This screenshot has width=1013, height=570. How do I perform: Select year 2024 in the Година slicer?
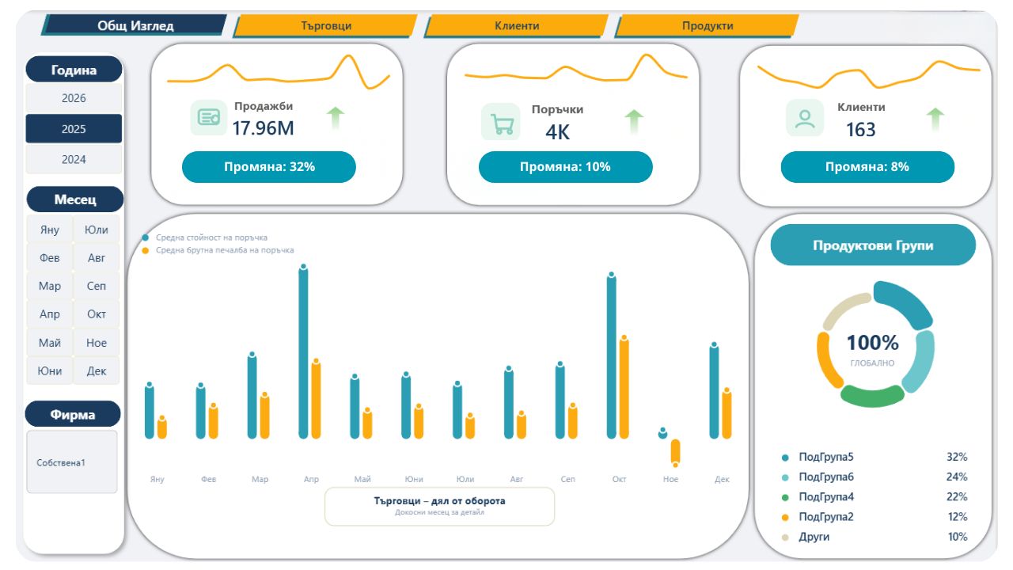pyautogui.click(x=74, y=159)
